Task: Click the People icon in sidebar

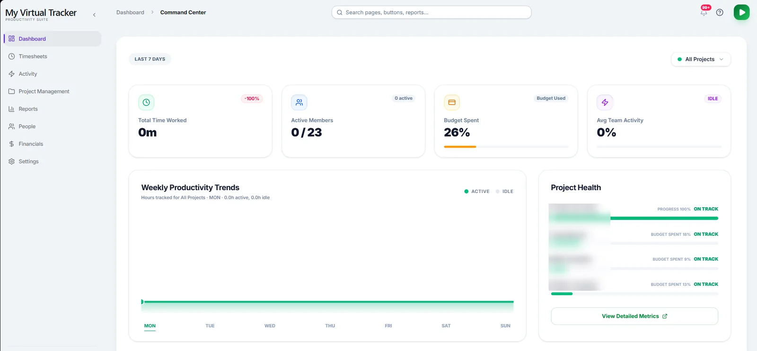Action: (12, 126)
